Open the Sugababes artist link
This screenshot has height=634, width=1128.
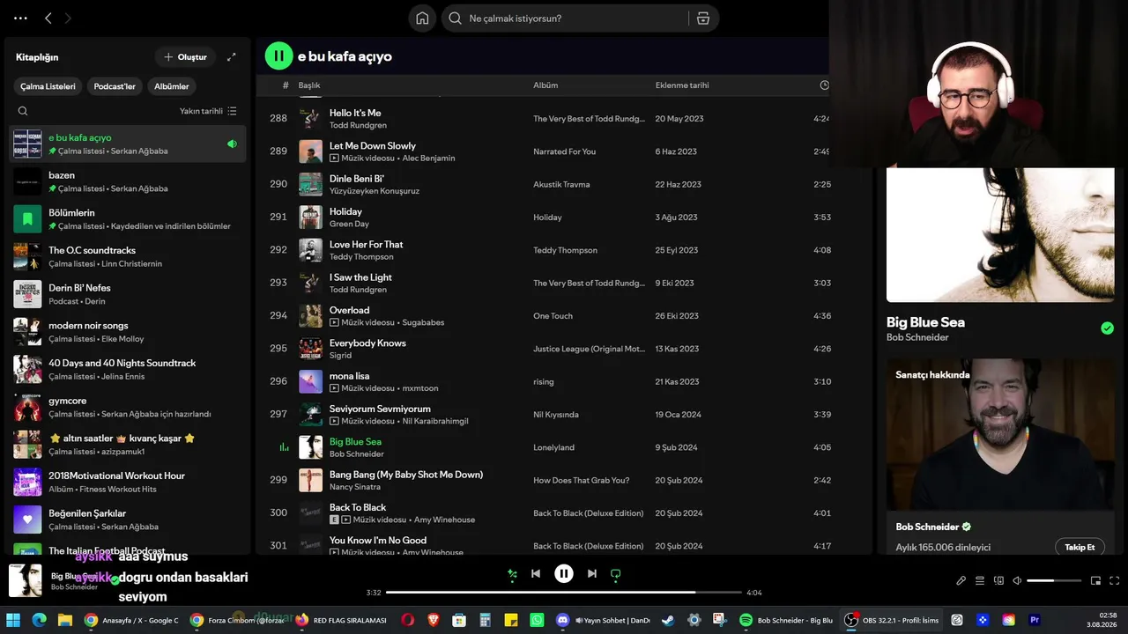424,322
